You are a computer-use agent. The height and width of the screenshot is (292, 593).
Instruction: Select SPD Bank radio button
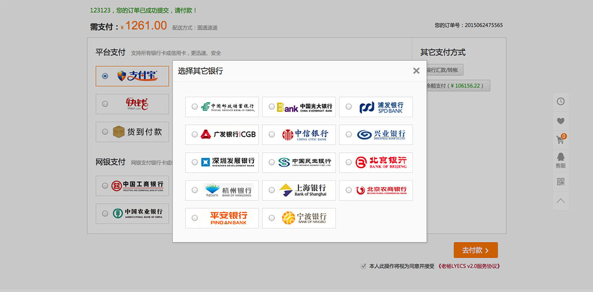coord(349,107)
